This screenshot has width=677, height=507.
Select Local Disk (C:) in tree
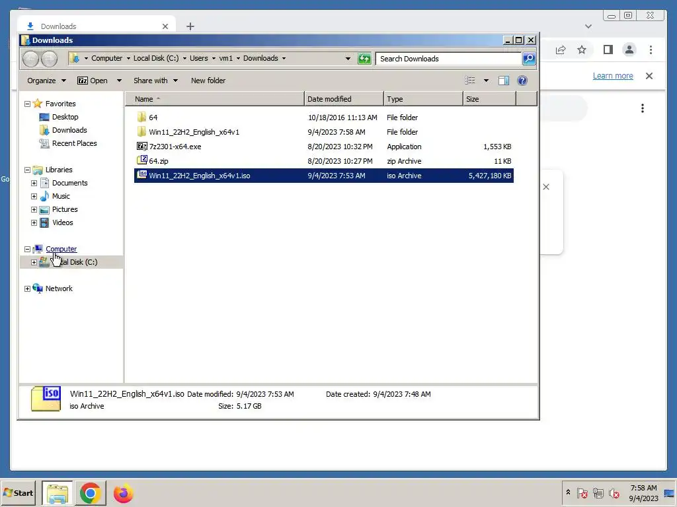point(71,262)
